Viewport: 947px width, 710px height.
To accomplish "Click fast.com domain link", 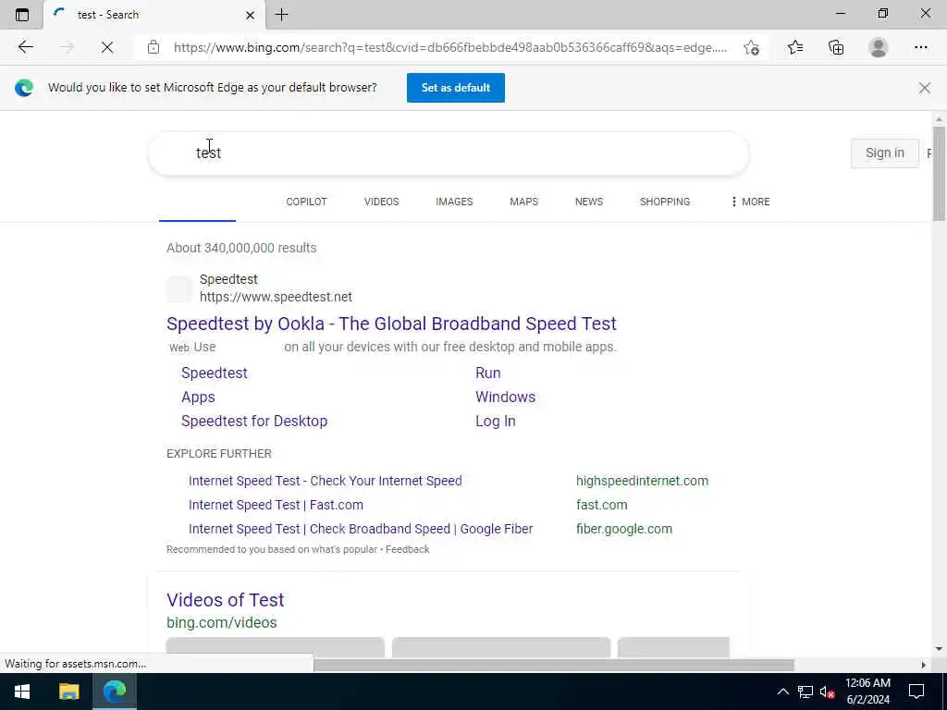I will (601, 506).
